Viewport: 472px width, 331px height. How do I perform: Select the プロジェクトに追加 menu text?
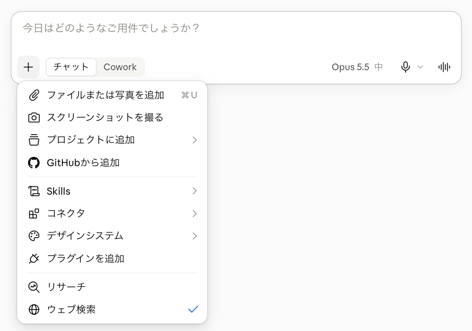(91, 140)
